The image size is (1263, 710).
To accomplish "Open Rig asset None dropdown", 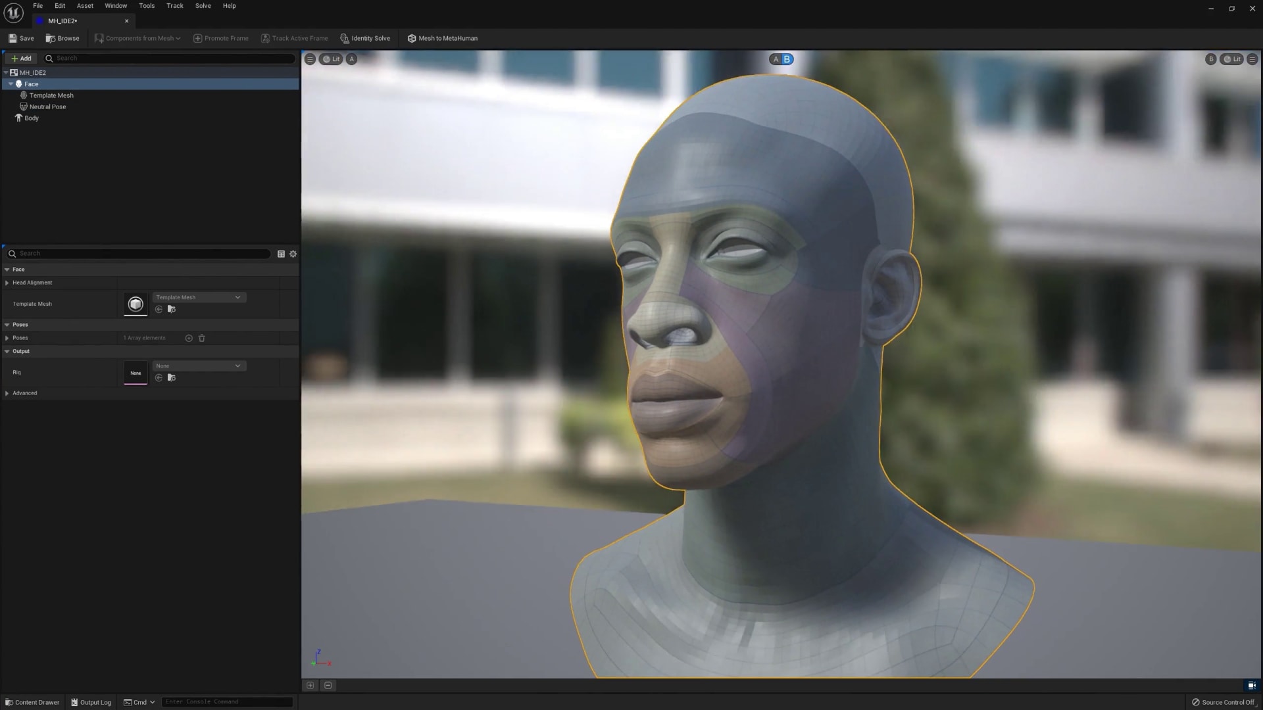I will pos(199,366).
